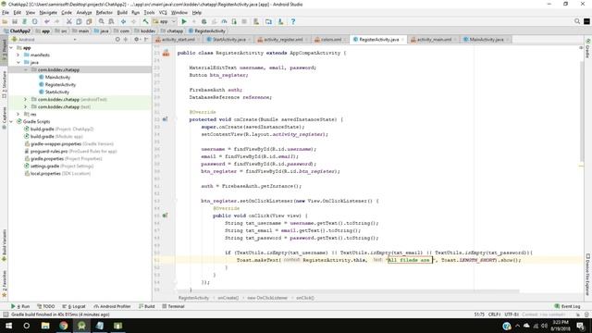Image resolution: width=592 pixels, height=333 pixels.
Task: Run the app with the green play icon
Action: click(x=184, y=21)
